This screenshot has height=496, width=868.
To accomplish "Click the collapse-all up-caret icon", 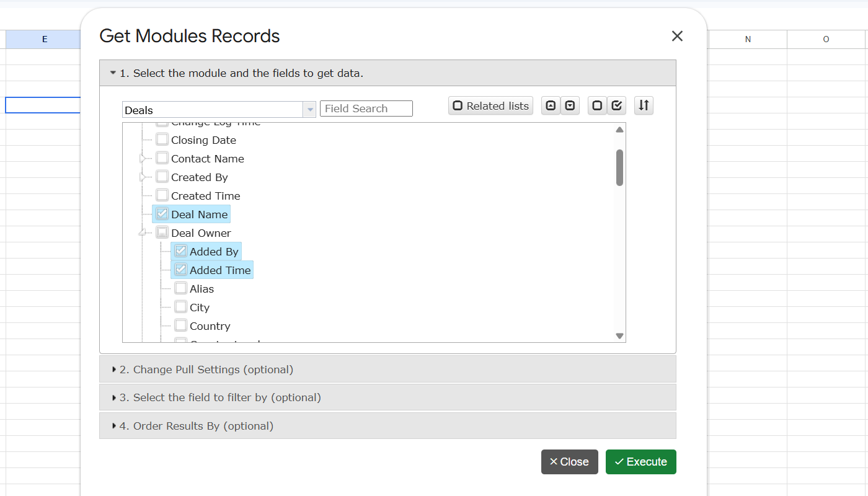I will (551, 106).
